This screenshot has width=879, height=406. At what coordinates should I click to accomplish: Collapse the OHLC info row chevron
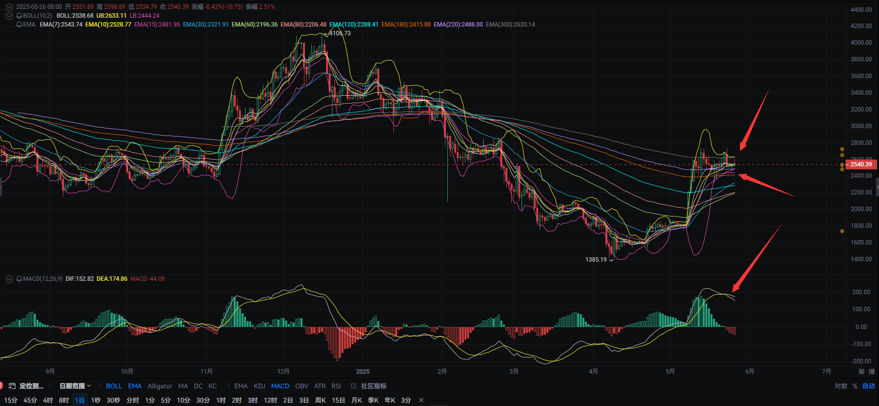[9, 7]
